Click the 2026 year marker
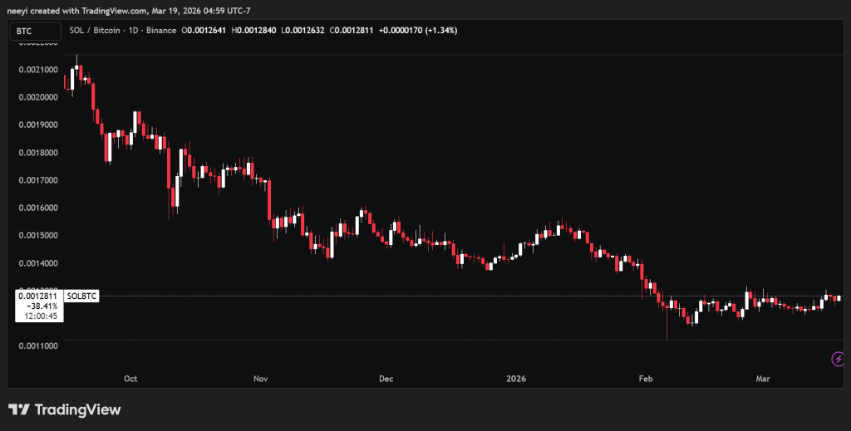The height and width of the screenshot is (431, 851). pos(517,379)
